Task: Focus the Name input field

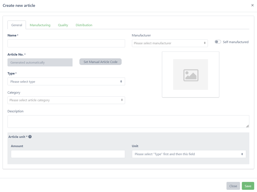Action: pos(66,43)
